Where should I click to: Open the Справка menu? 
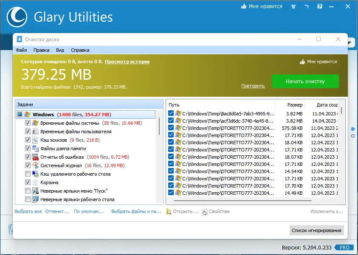[80, 50]
